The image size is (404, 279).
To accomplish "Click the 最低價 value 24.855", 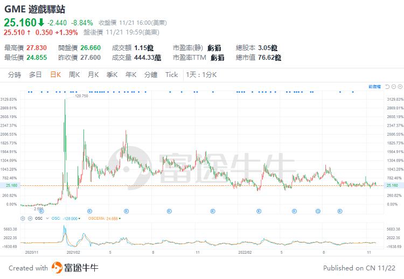I will point(37,58).
